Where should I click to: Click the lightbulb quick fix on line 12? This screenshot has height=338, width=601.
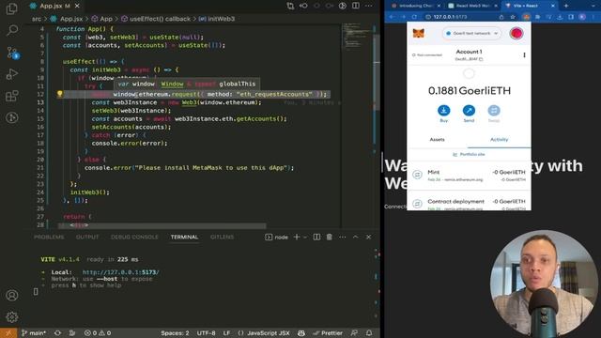[60, 94]
